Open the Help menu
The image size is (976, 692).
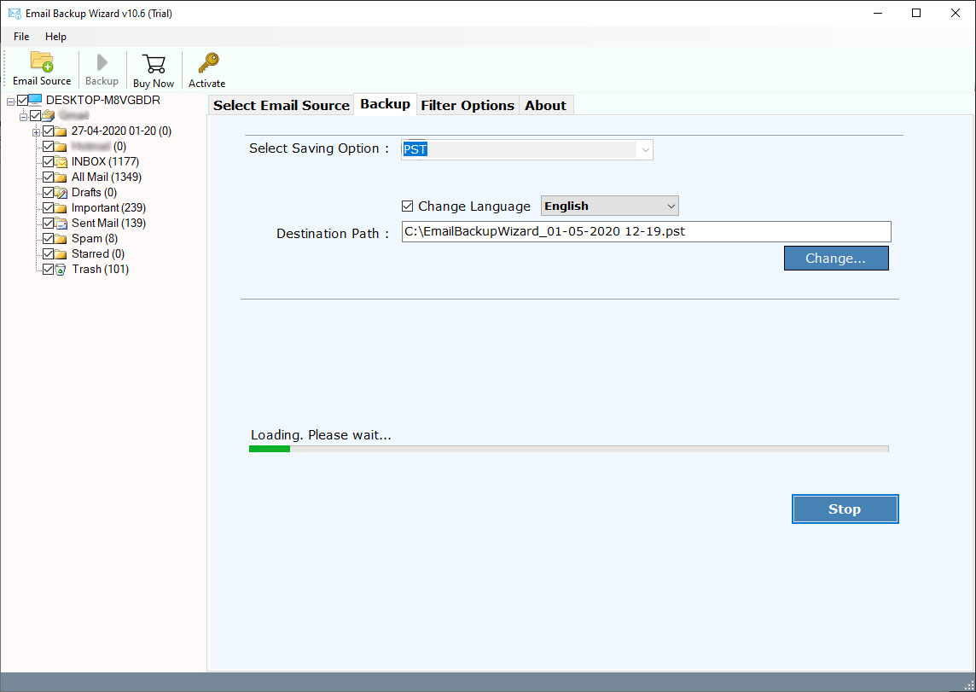(55, 37)
